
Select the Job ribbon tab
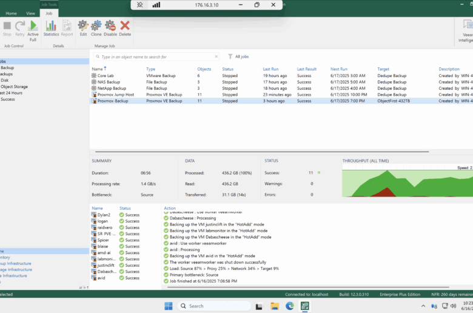[x=49, y=13]
